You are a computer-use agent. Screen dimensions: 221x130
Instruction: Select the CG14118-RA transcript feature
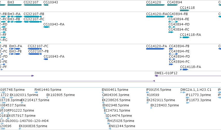click(x=185, y=37)
